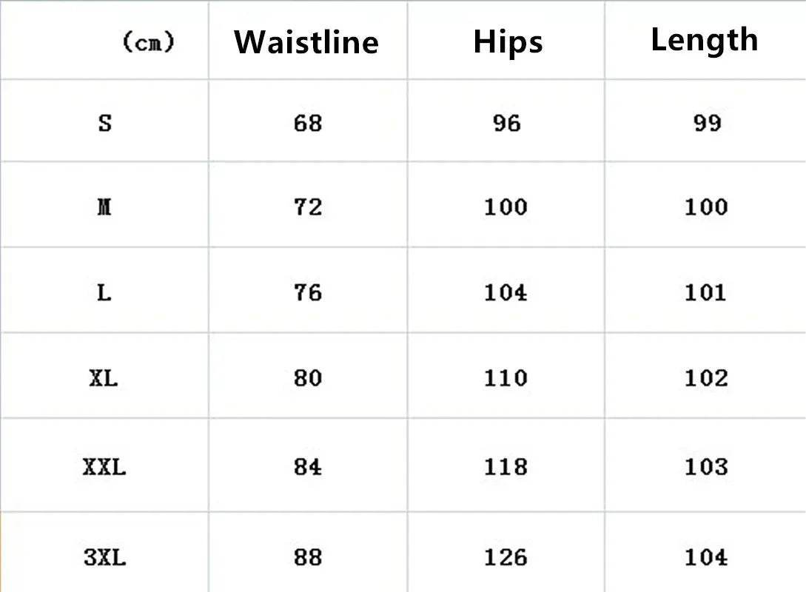Select waistline value 80 for size XL
Screen dimensions: 806x592
(x=308, y=378)
